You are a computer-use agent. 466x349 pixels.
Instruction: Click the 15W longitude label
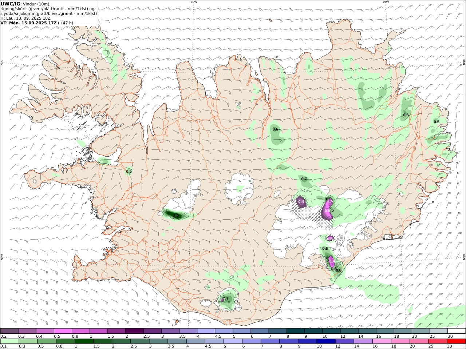point(386,2)
